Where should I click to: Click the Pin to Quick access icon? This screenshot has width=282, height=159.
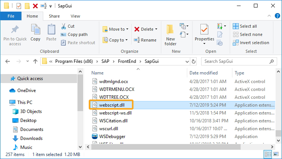(x=15, y=30)
